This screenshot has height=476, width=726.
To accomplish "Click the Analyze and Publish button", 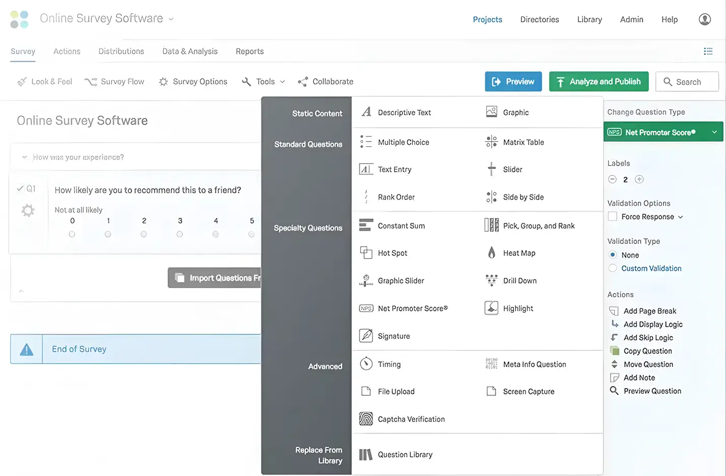I will click(x=599, y=81).
